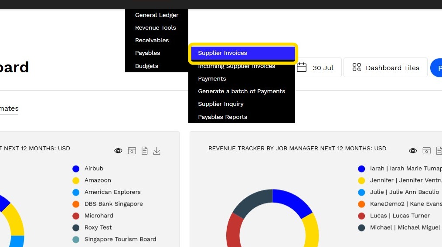Click the Michael Miguel legend dot
442x247 pixels.
pos(361,228)
